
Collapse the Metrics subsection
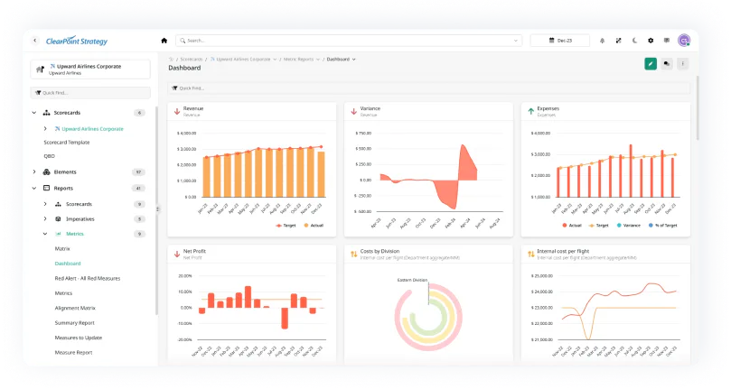45,234
